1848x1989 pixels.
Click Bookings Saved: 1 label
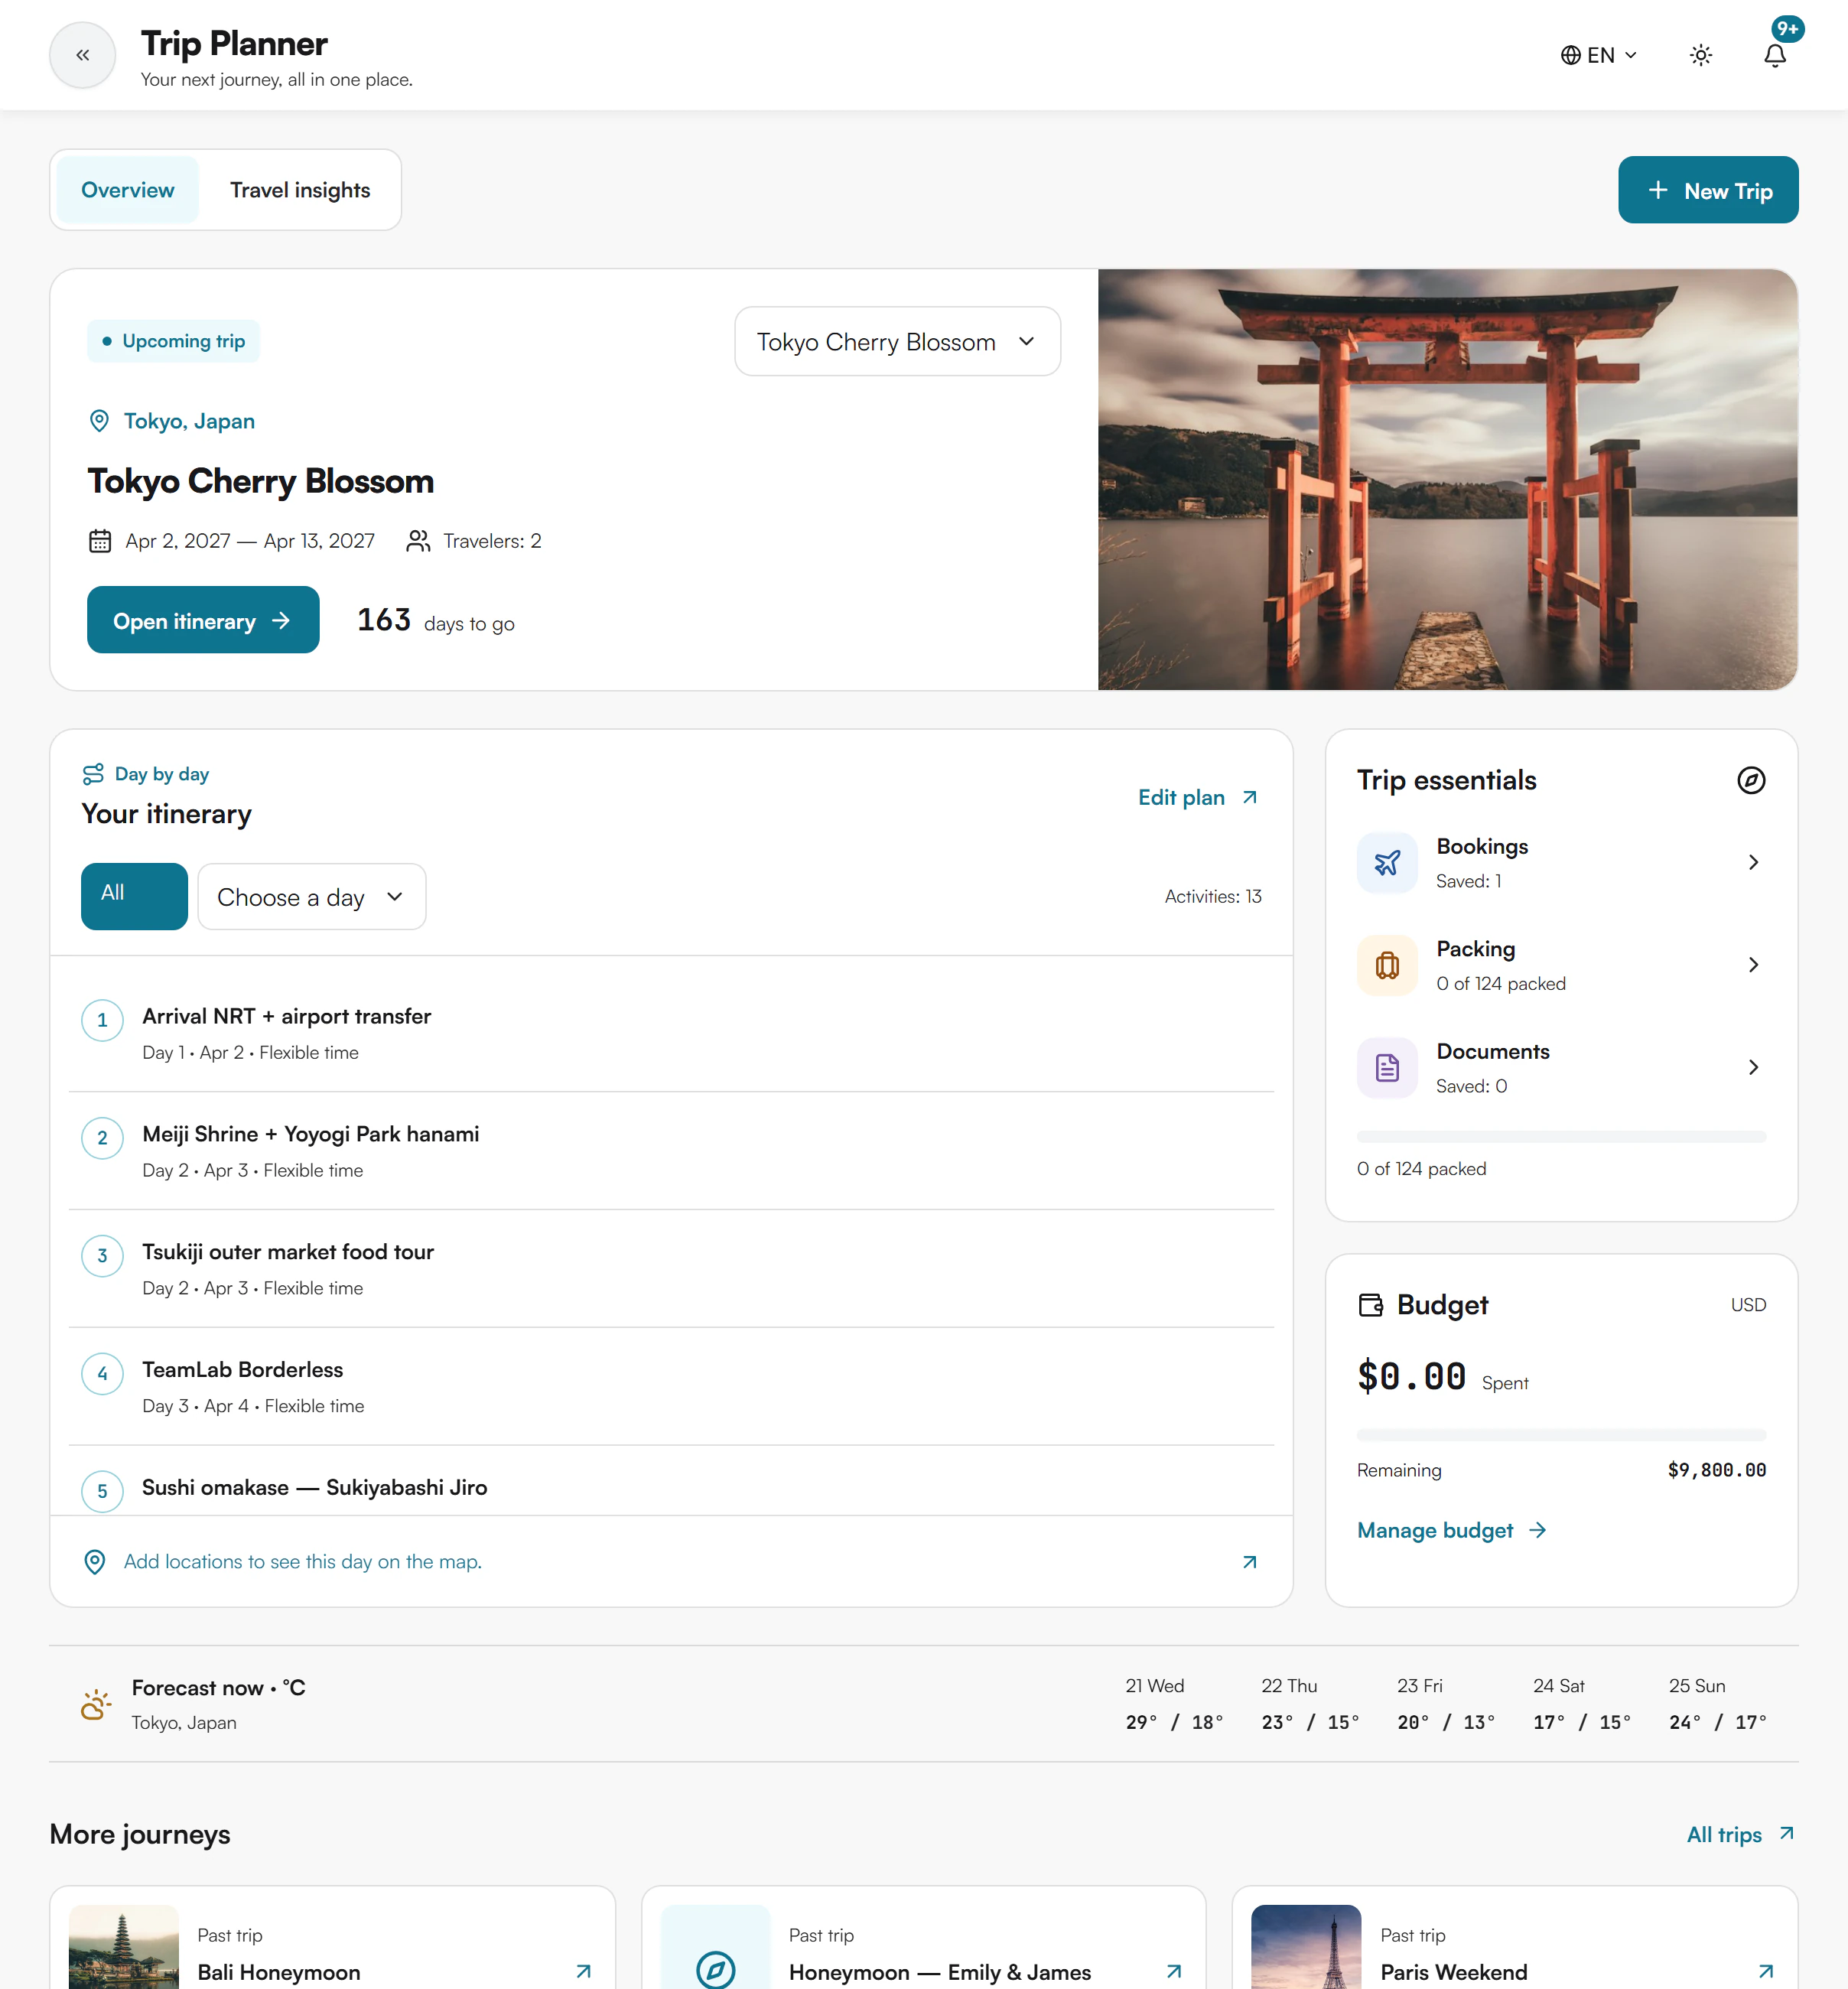coord(1468,881)
